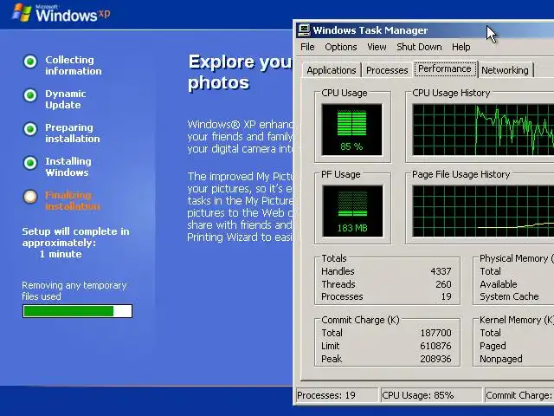Click the Processes value 19 in Totals
The height and width of the screenshot is (416, 554).
[447, 296]
